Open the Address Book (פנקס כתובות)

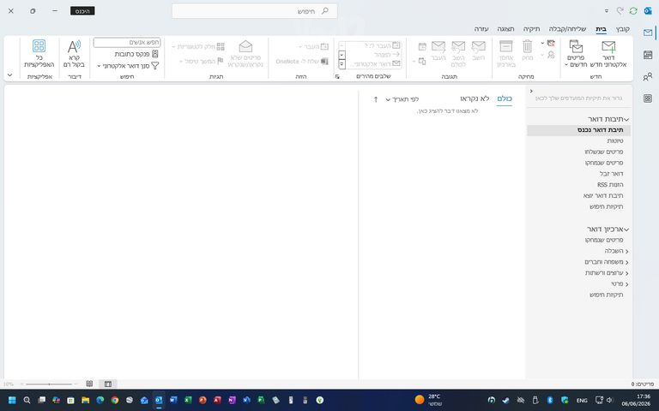pyautogui.click(x=136, y=54)
